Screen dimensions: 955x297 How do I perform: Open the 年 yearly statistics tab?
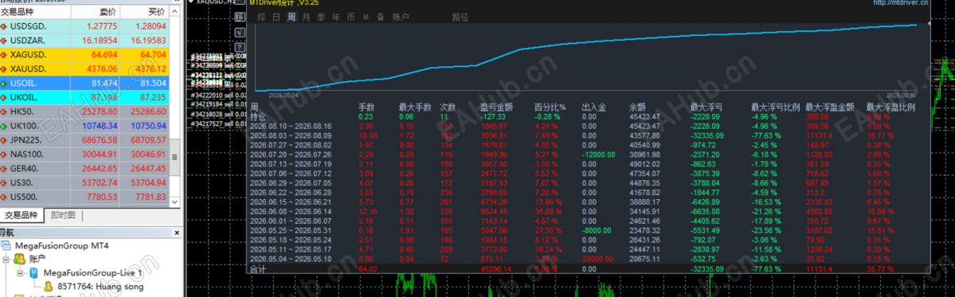tap(335, 17)
